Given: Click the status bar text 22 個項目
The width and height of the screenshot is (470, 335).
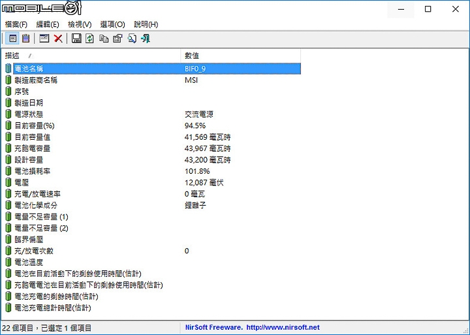Looking at the screenshot, I should click(18, 328).
